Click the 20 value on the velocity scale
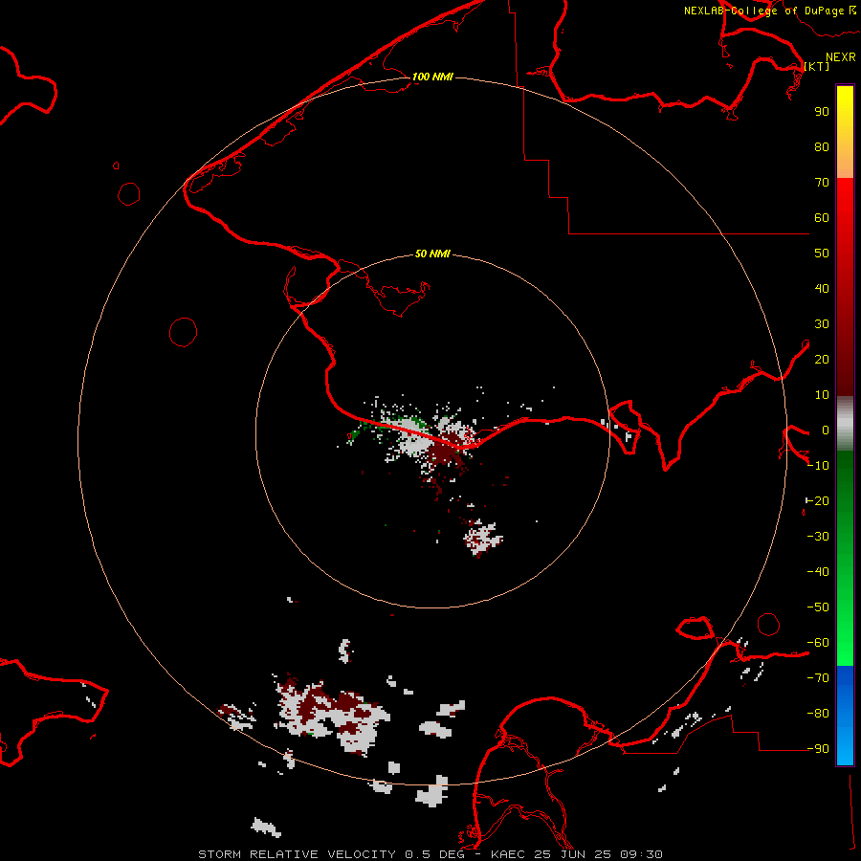861x861 pixels. pyautogui.click(x=822, y=359)
